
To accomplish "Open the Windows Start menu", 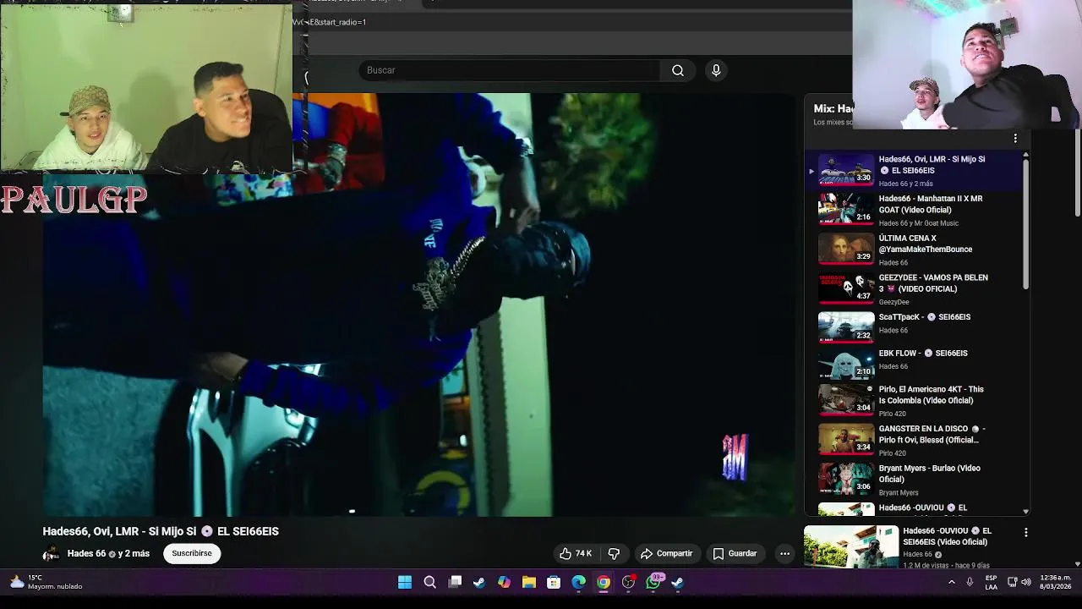I will point(405,582).
